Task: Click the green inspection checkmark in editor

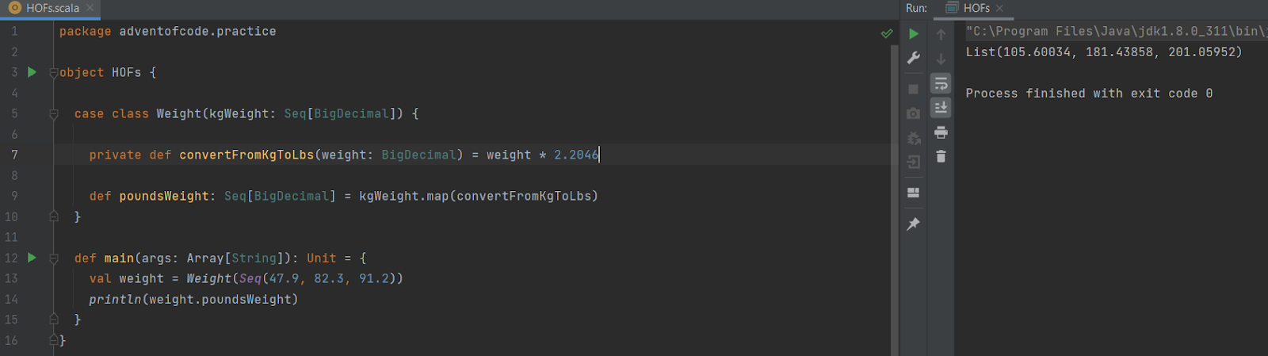Action: (887, 33)
